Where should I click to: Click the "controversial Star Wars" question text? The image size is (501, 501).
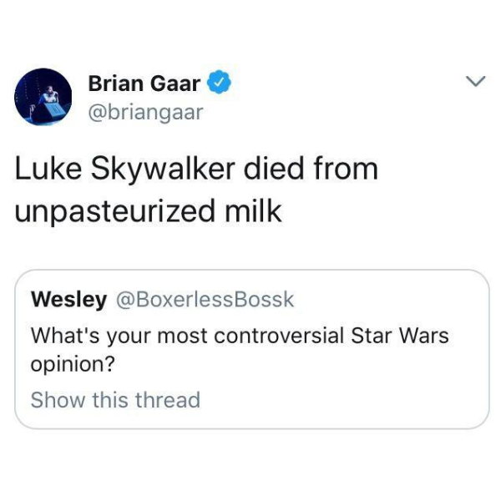(x=331, y=336)
